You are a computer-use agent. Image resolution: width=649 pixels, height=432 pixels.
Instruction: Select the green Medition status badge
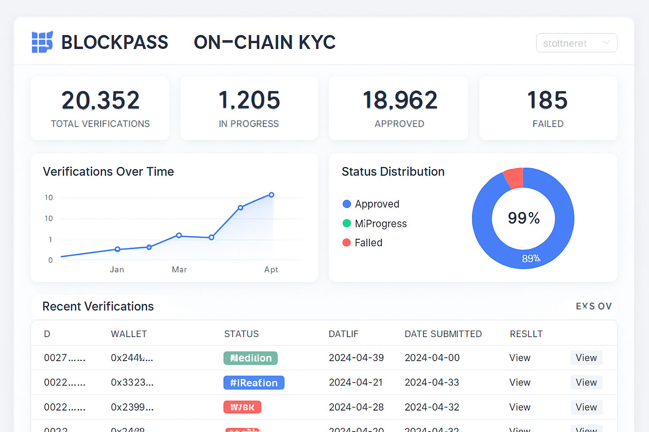coord(250,358)
